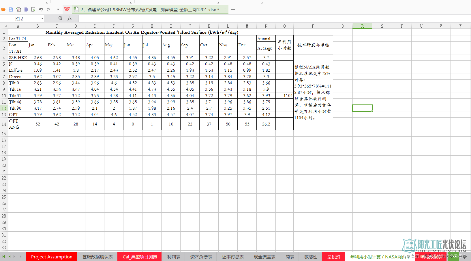Click the 'Dec' column heading cell
This screenshot has height=261, width=471.
247,45
